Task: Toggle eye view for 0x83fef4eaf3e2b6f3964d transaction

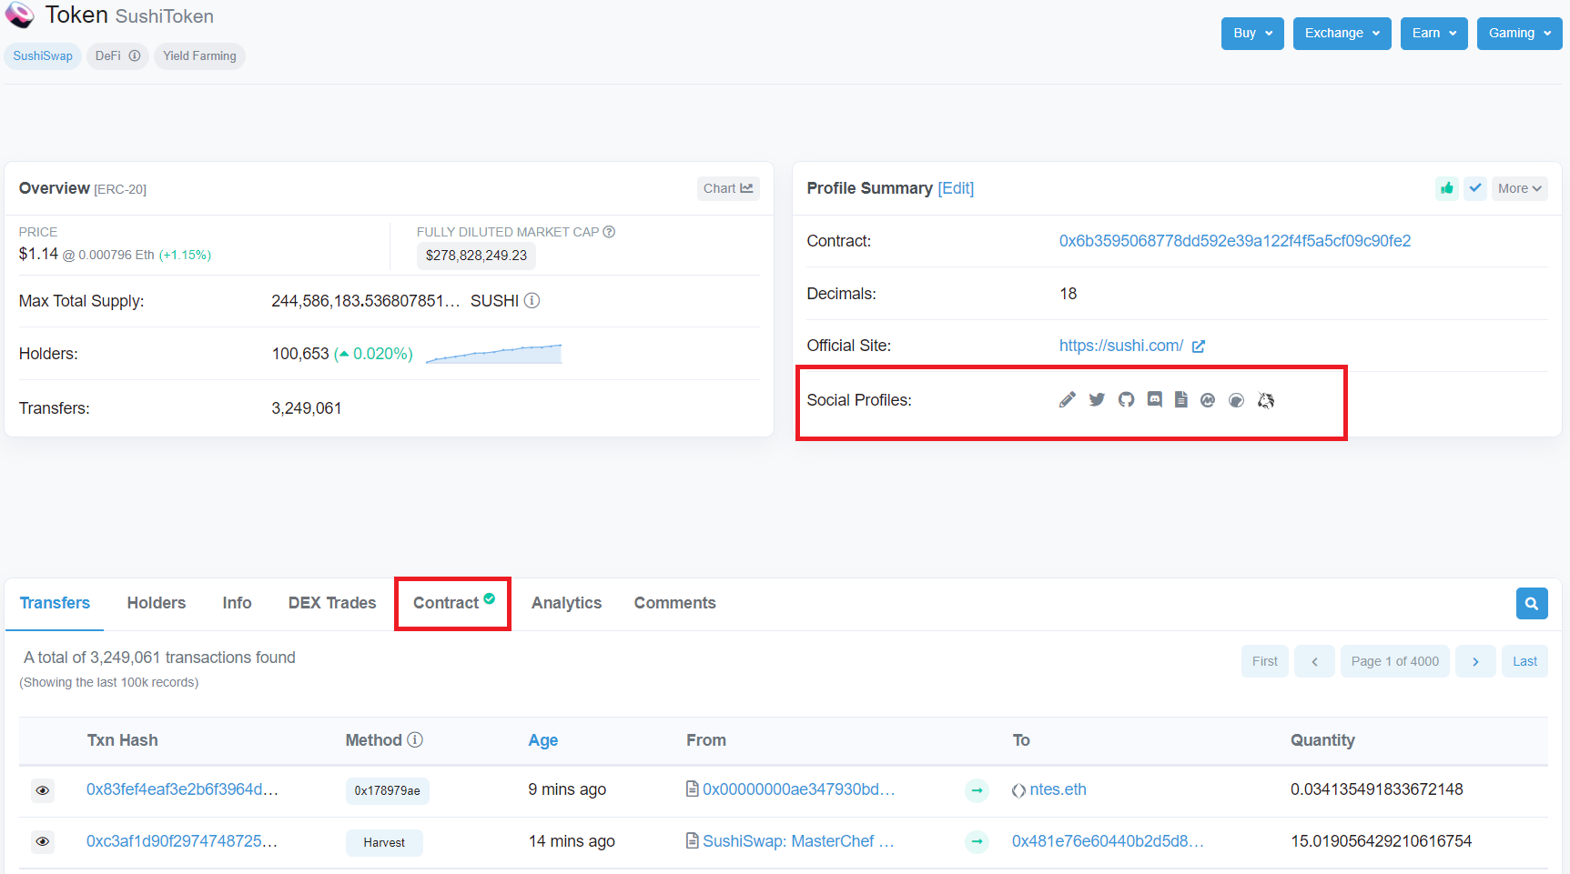Action: point(42,790)
